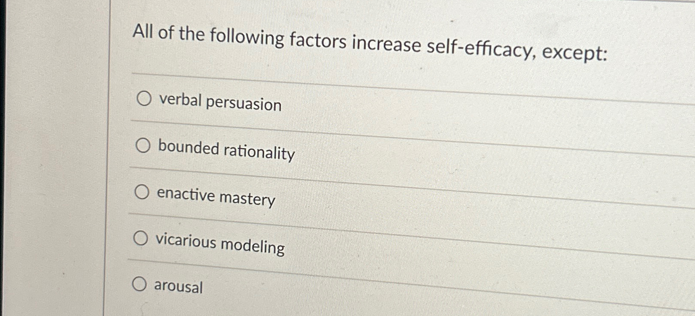Click the second answer option row
695x316 pixels.
pyautogui.click(x=226, y=150)
